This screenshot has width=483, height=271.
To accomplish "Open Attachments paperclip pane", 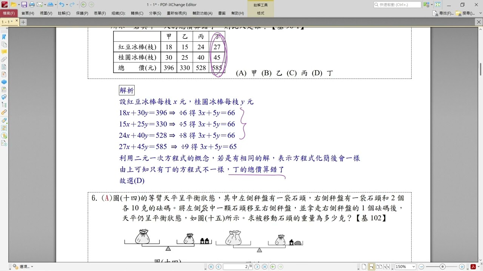I will (4, 59).
